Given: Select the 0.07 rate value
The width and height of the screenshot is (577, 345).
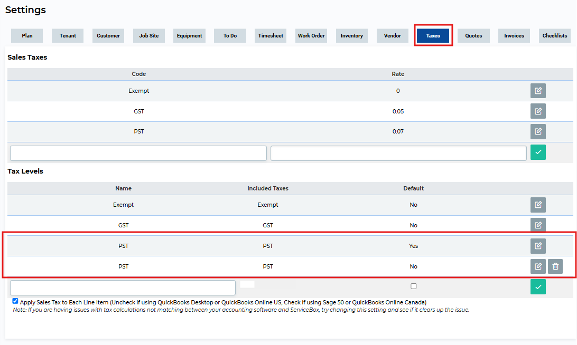Looking at the screenshot, I should coord(398,131).
